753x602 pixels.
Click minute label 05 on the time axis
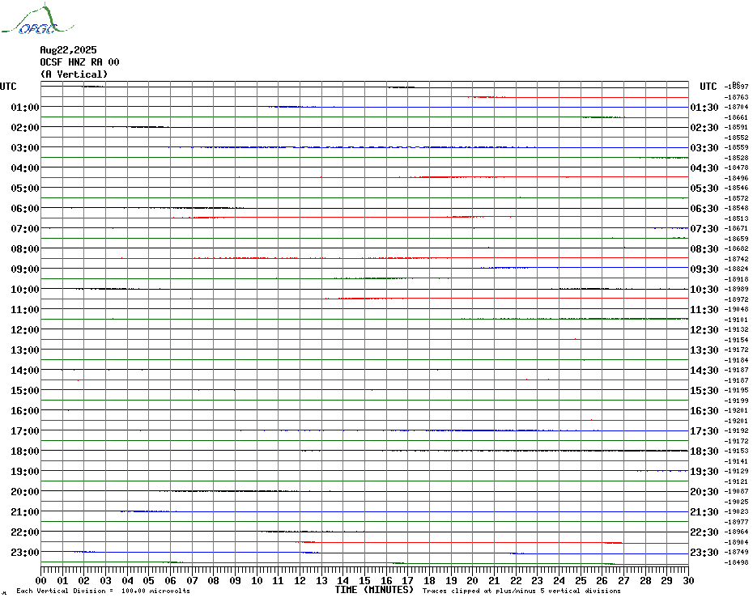pyautogui.click(x=149, y=581)
